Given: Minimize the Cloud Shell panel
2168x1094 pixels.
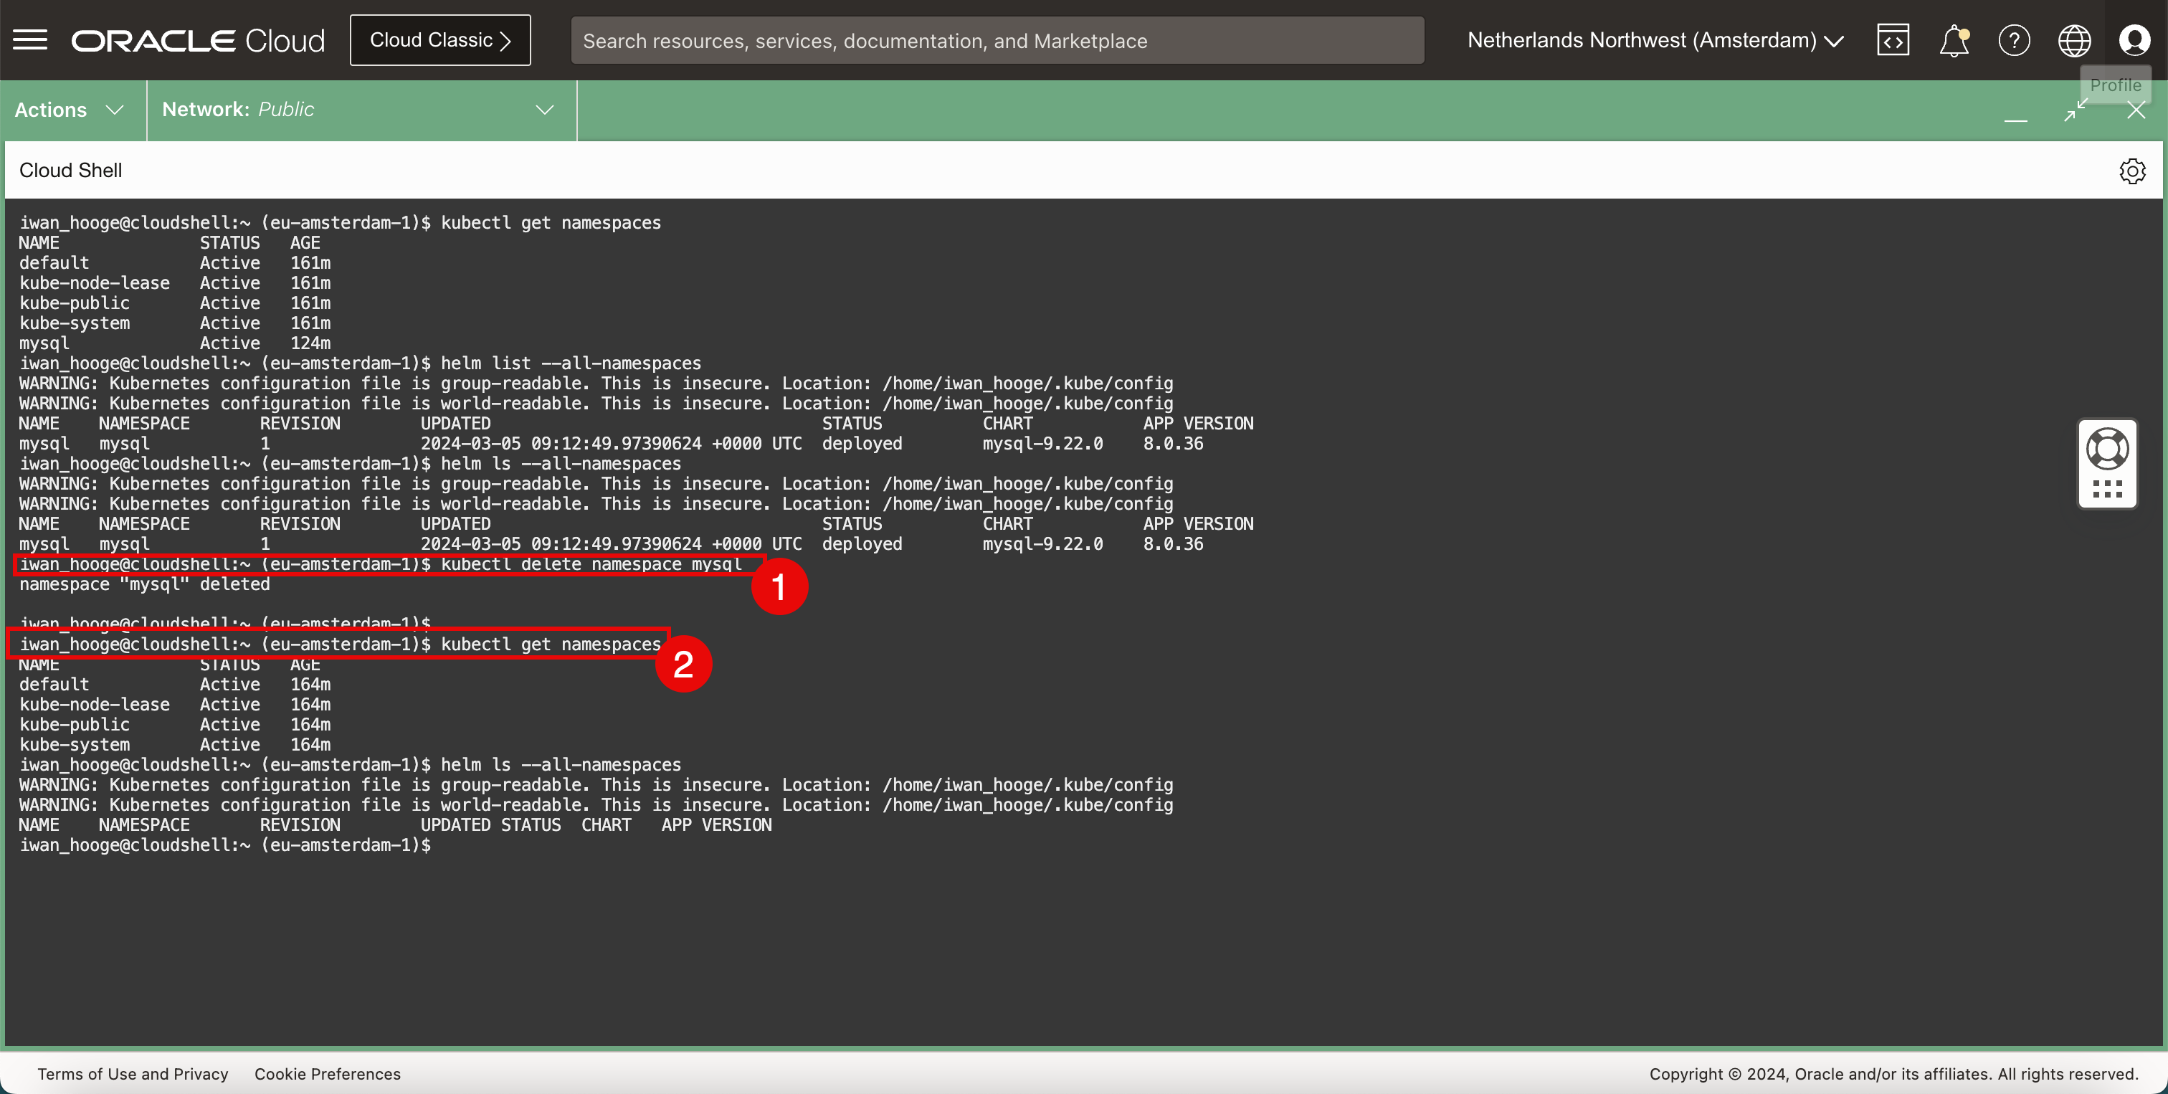Looking at the screenshot, I should [2016, 110].
